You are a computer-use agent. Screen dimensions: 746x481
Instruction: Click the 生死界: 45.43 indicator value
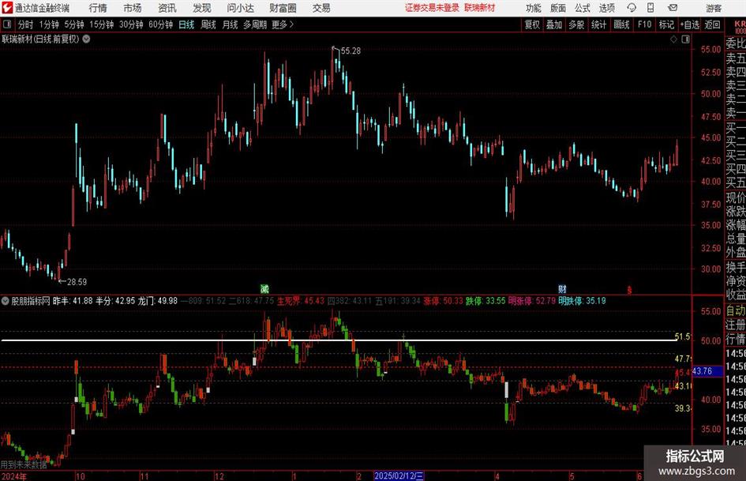coord(301,301)
